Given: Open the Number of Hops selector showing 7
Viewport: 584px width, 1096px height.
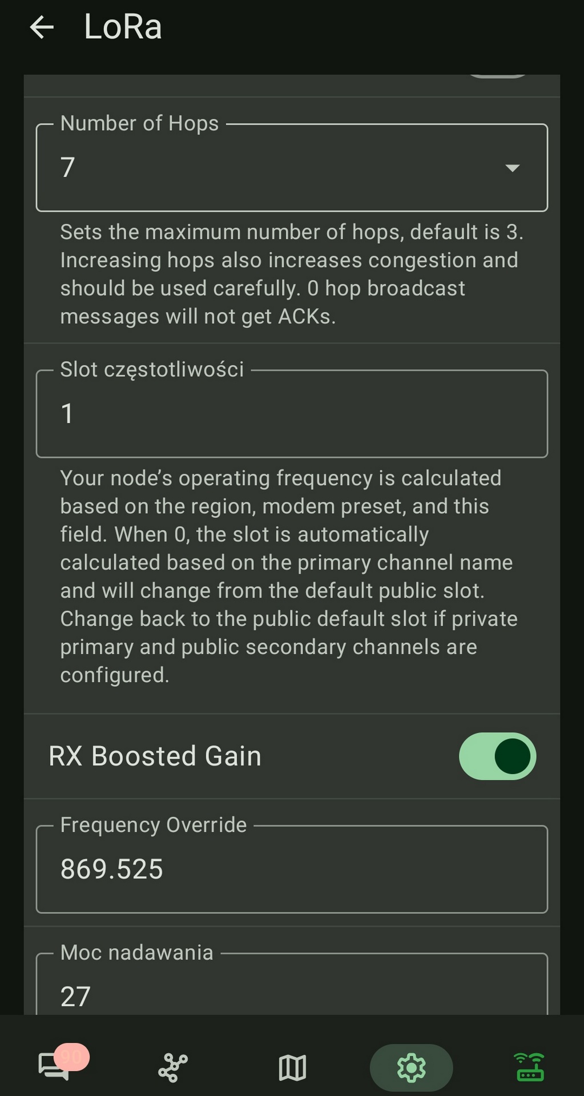Looking at the screenshot, I should [x=274, y=168].
